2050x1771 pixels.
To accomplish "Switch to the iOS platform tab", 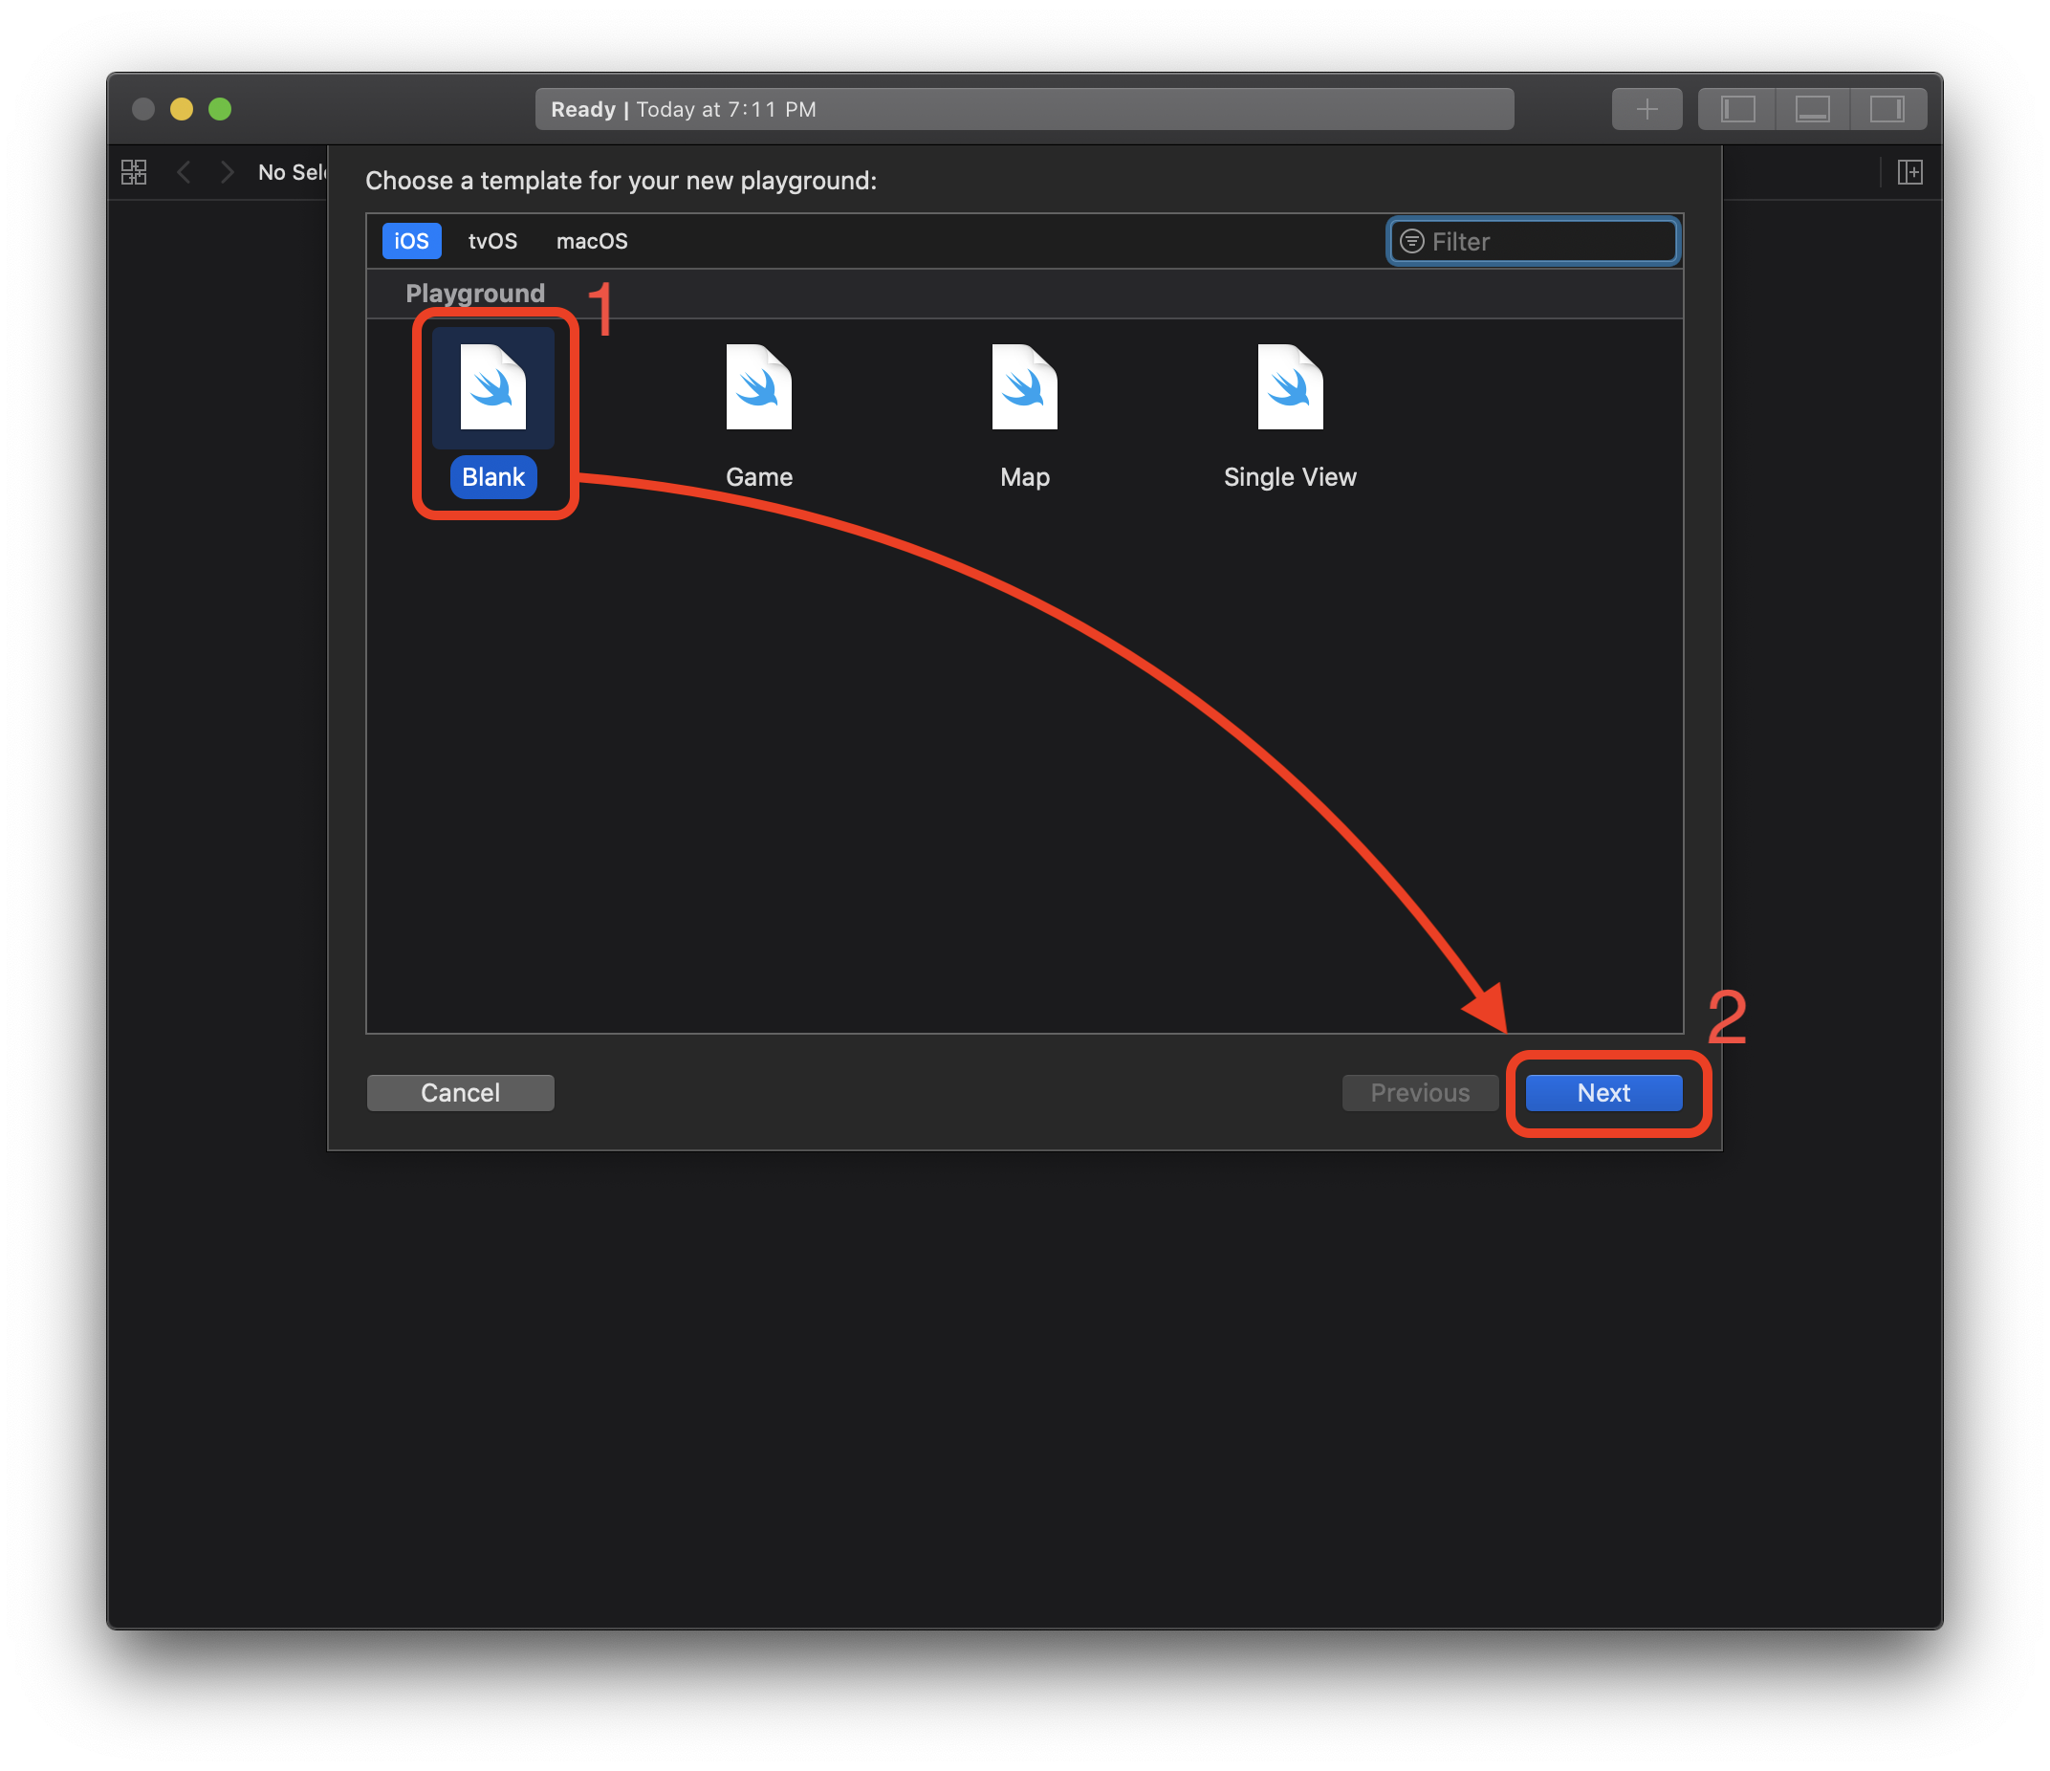I will point(411,241).
